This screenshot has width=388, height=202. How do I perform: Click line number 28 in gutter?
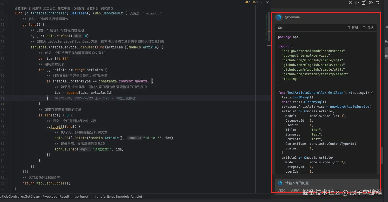click(3, 13)
